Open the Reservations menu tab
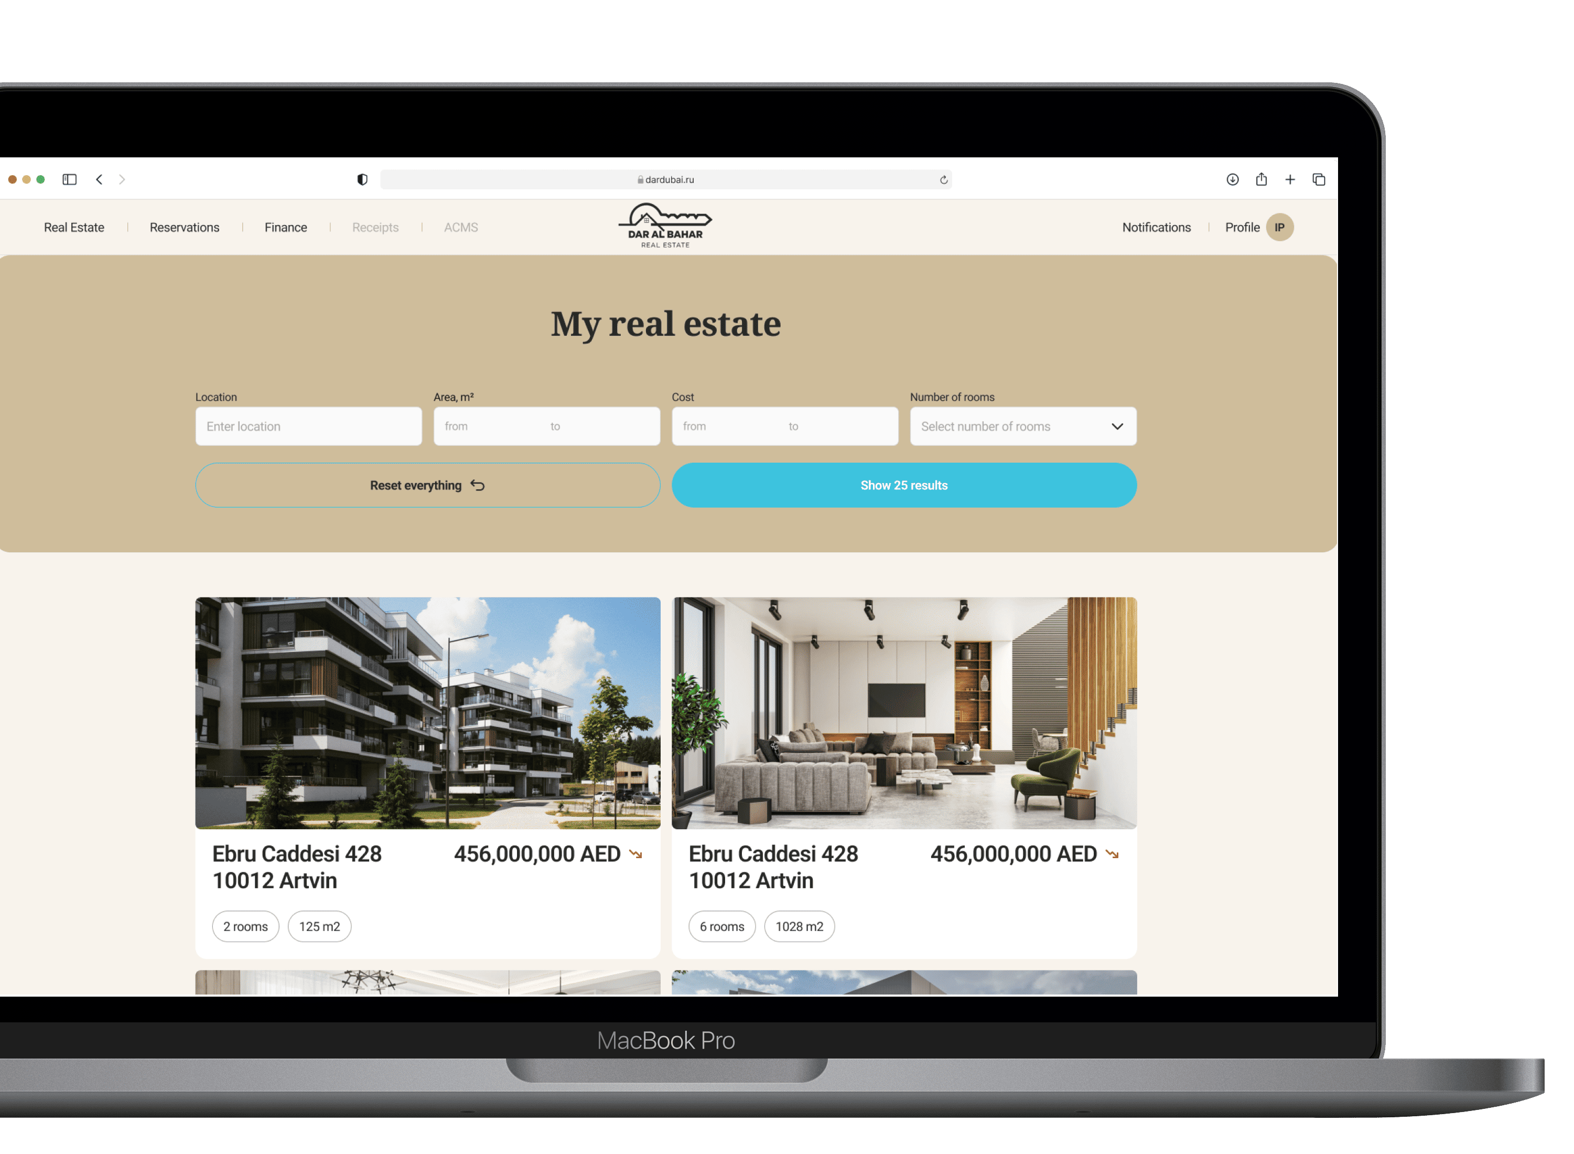This screenshot has height=1154, width=1574. [x=185, y=226]
